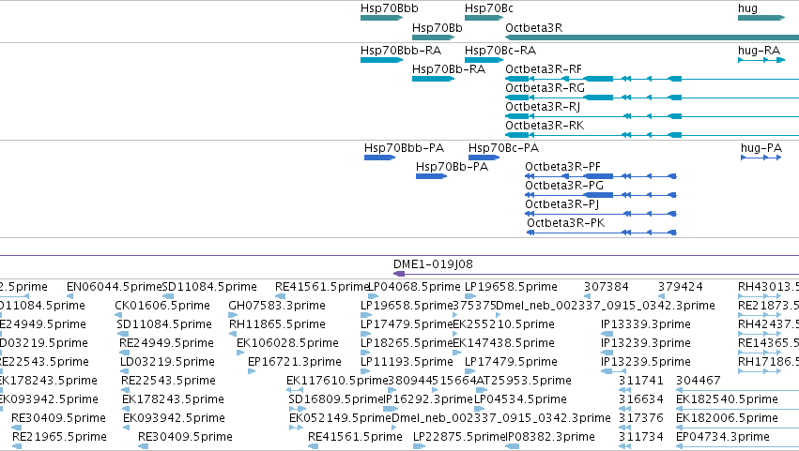The height and width of the screenshot is (451, 799).
Task: Select the LP04534.5prime EST label
Action: pyautogui.click(x=520, y=399)
